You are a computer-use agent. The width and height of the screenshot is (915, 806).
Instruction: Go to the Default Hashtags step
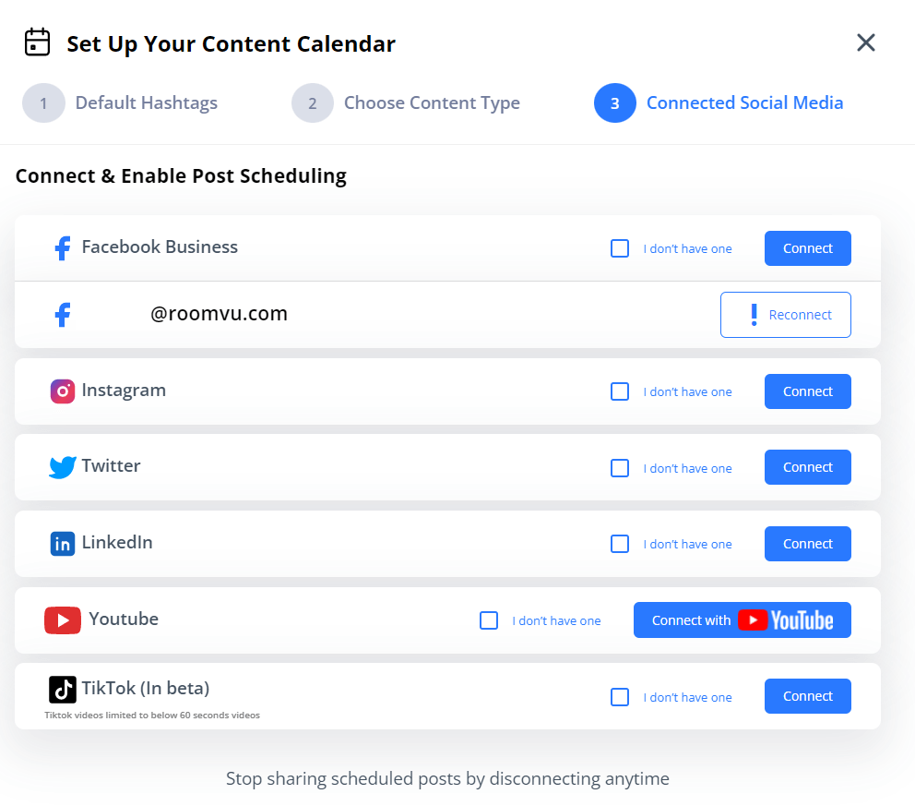[146, 103]
